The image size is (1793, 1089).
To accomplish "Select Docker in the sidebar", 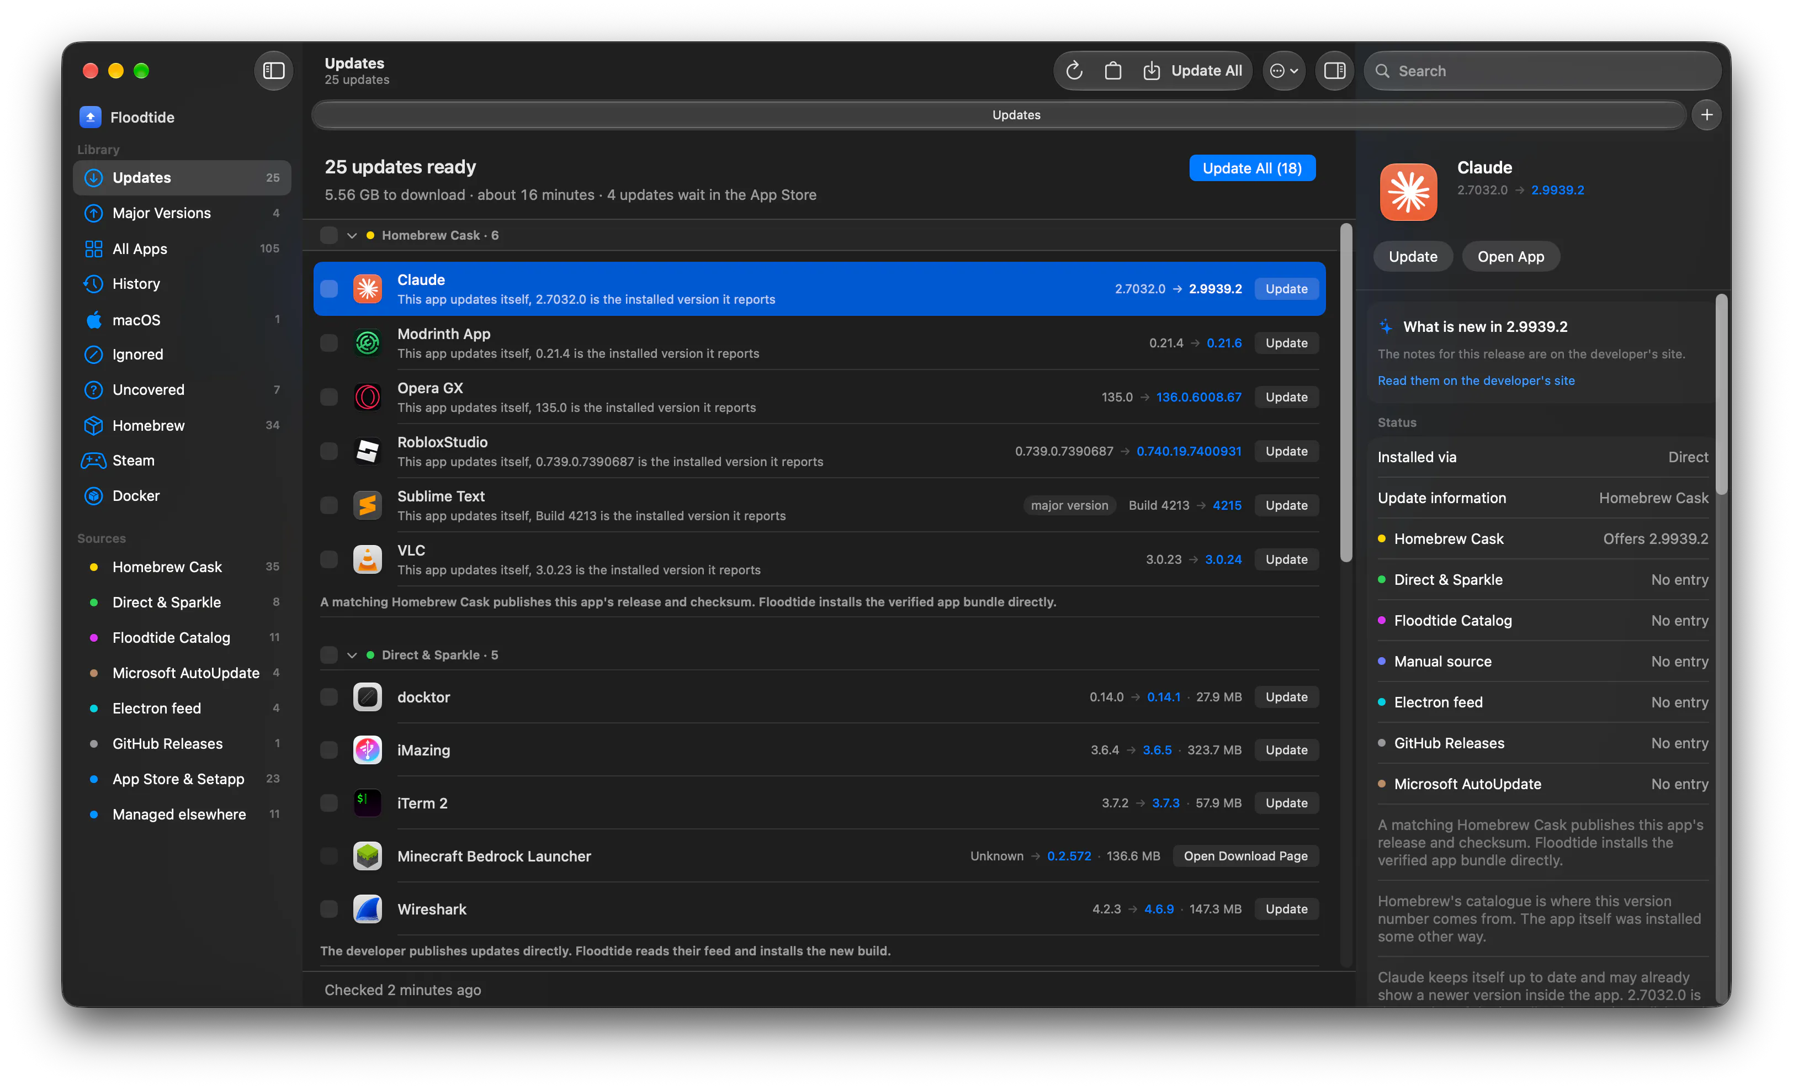I will point(182,496).
